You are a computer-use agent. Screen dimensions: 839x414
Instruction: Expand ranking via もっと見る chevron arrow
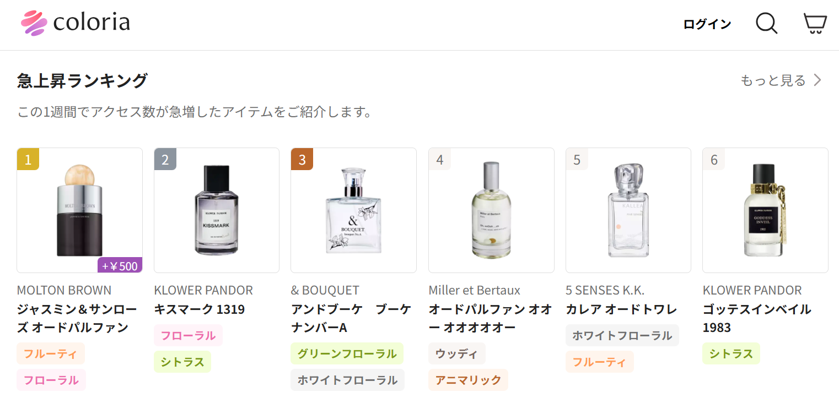coord(818,80)
